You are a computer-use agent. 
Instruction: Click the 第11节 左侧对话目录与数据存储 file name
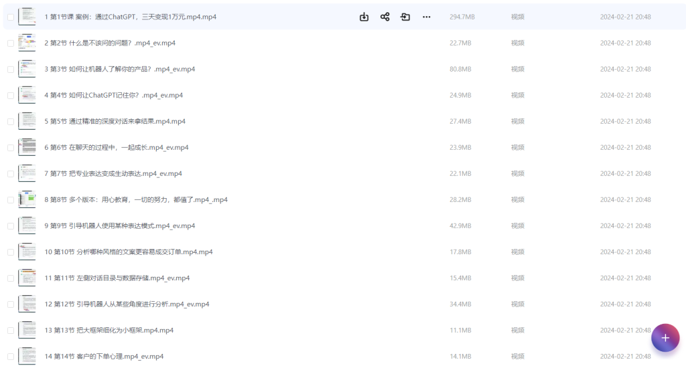(x=117, y=278)
